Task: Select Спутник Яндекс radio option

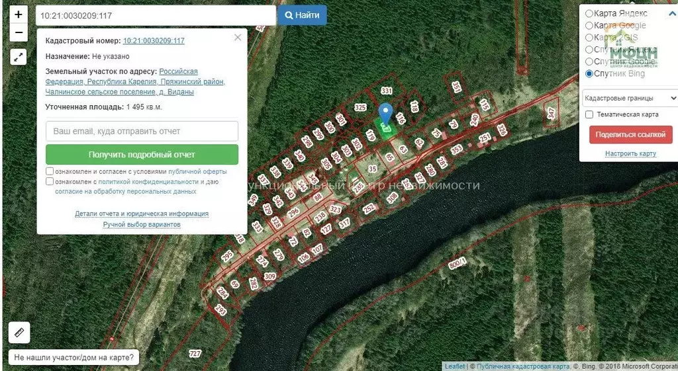Action: point(589,50)
